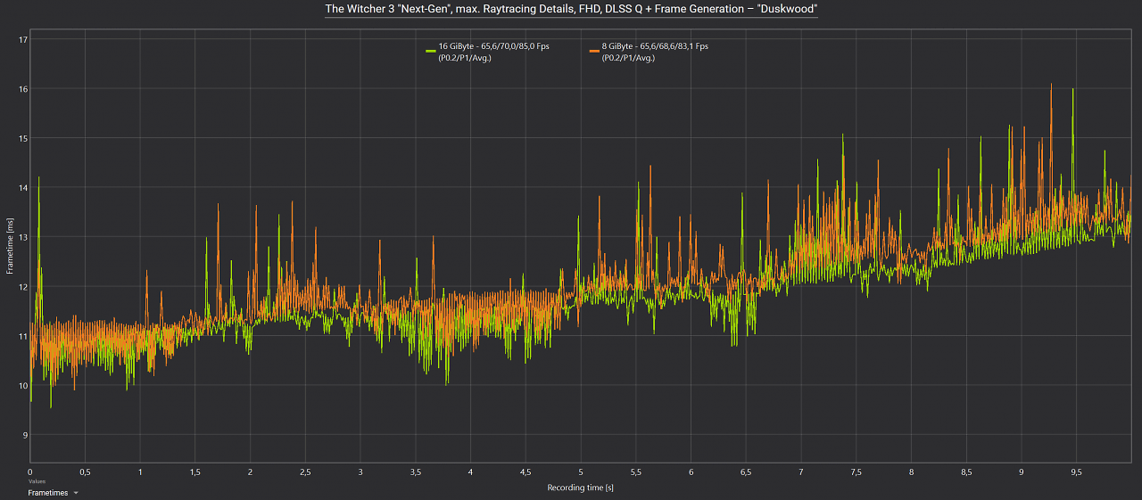This screenshot has height=500, width=1142.
Task: Click the orange 8 GiByte legend swatch
Action: point(594,53)
